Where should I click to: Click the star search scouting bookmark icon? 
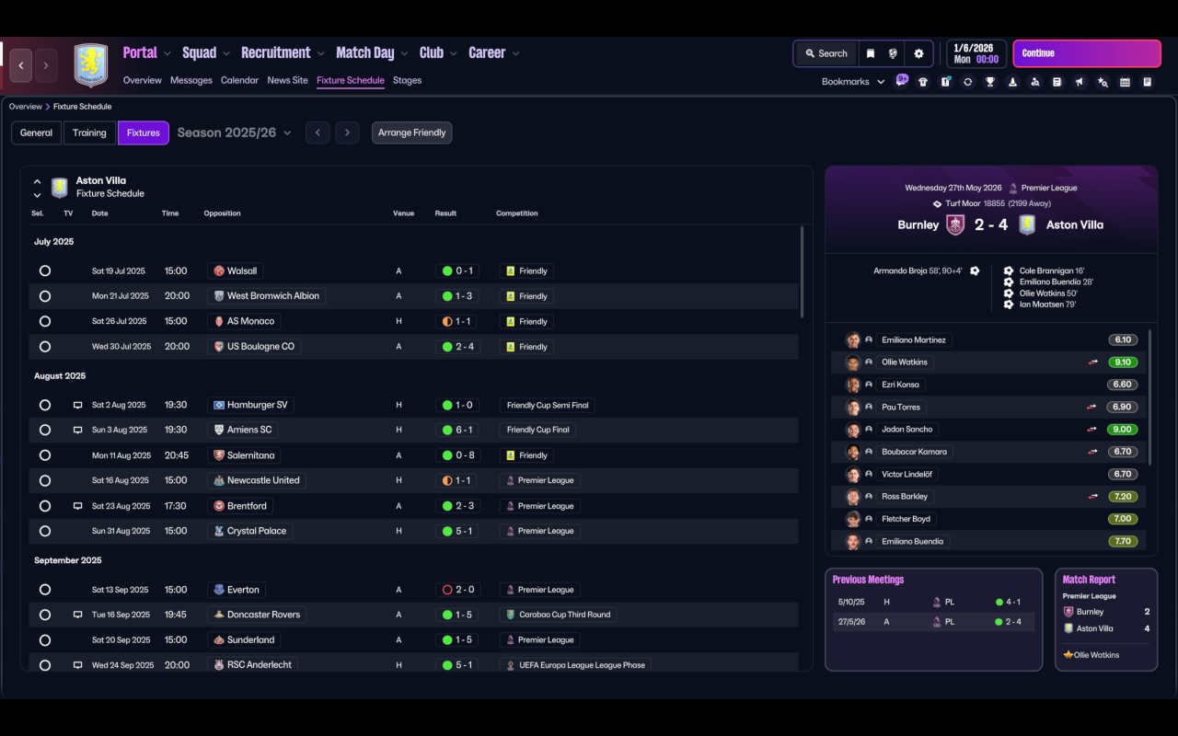click(1103, 82)
